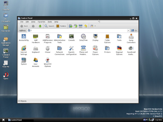The height and width of the screenshot is (122, 163).
Task: Open the File menu
Action: pos(22,22)
